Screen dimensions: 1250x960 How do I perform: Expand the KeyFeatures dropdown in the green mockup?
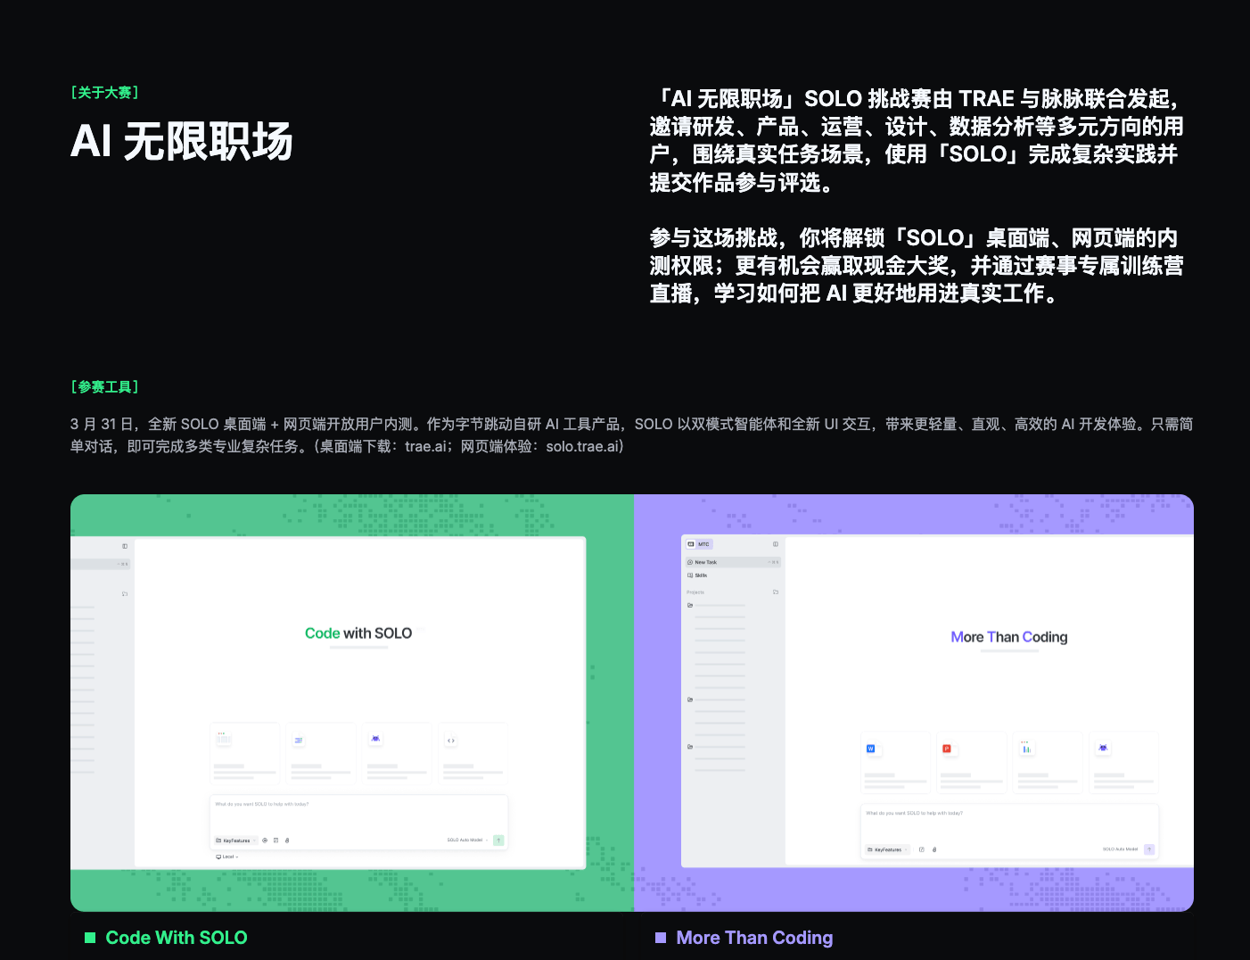point(236,840)
